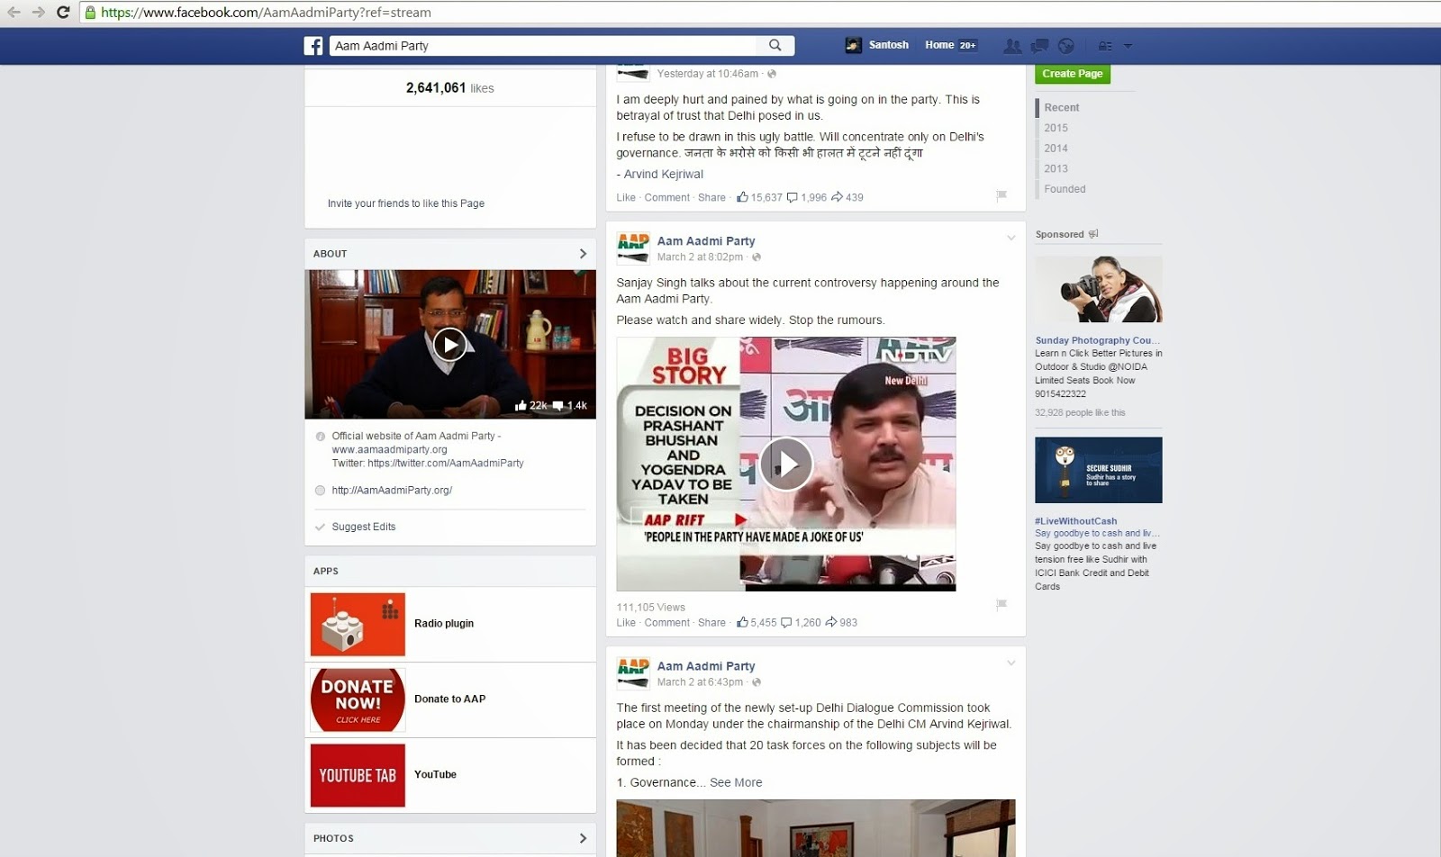Click the flag icon on the Sanjay Singh post

(1001, 604)
